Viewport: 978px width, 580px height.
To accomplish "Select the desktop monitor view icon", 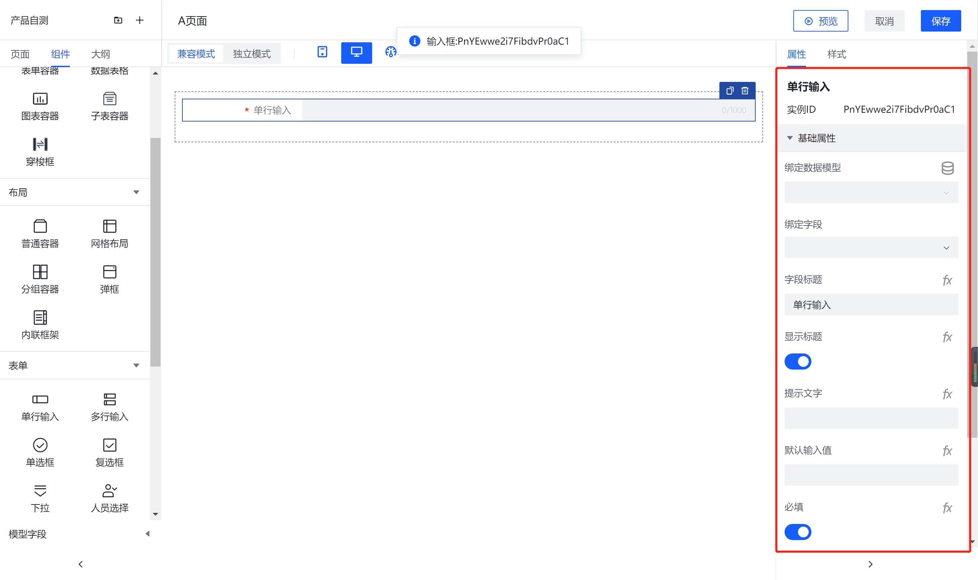I will pos(356,52).
